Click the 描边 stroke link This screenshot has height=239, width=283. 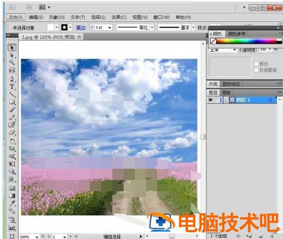(81, 28)
